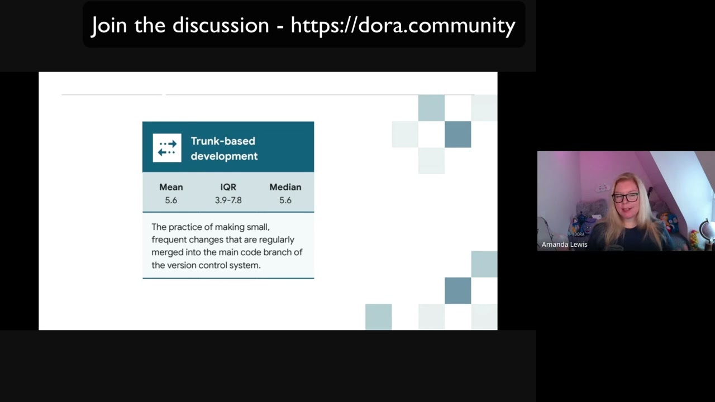Click the "Trunk-based development" card heading
The height and width of the screenshot is (402, 715).
pos(224,149)
